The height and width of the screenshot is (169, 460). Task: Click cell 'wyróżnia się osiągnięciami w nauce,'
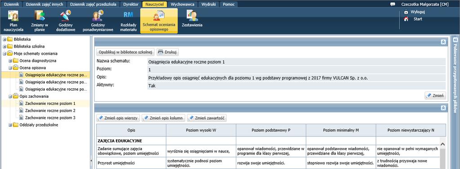[201, 151]
